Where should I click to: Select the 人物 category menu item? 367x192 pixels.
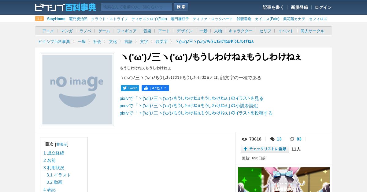(x=218, y=31)
